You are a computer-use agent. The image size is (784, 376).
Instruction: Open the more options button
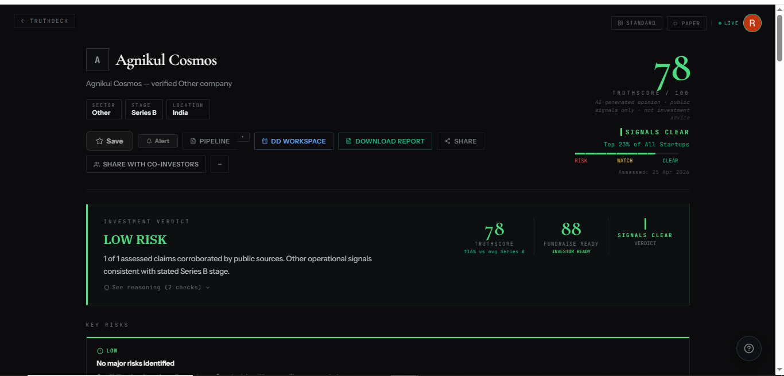coord(220,164)
